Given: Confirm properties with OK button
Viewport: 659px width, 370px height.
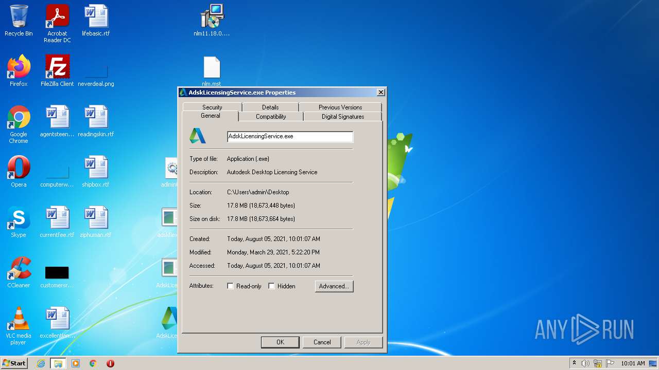Looking at the screenshot, I should coord(280,342).
